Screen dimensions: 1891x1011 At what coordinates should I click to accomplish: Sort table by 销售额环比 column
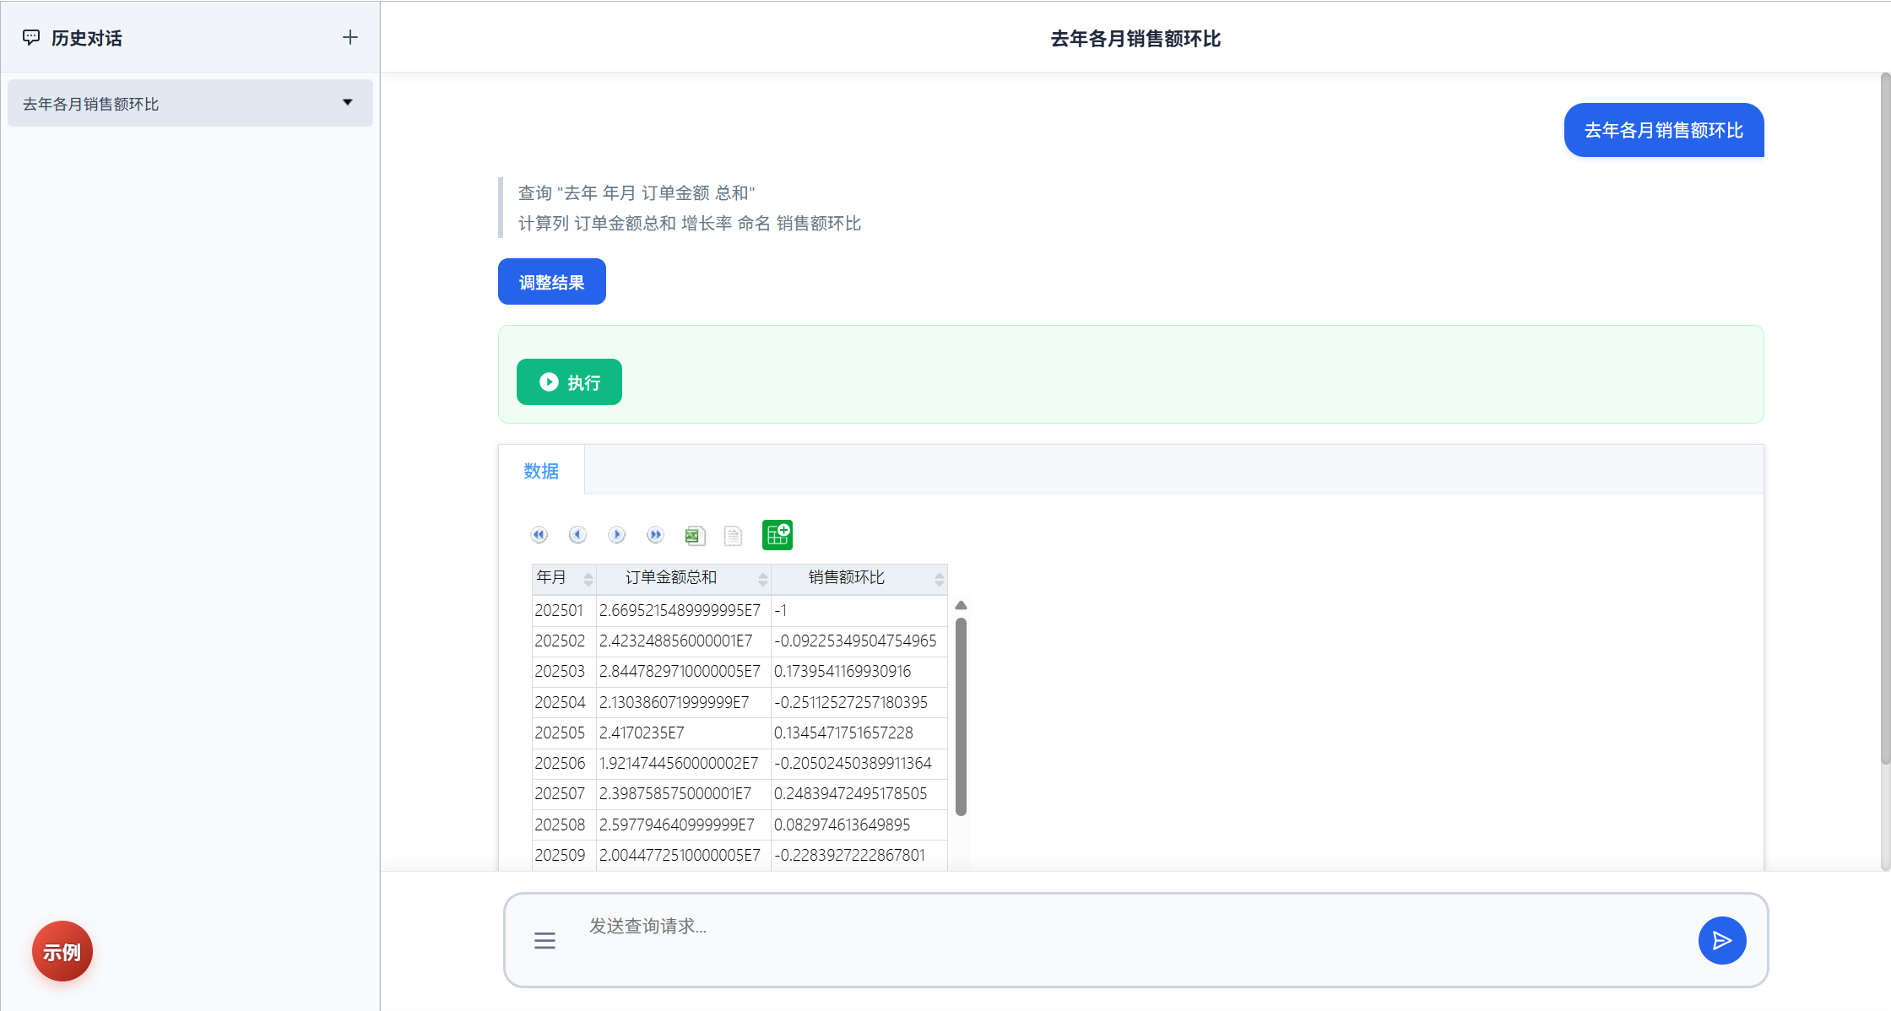pos(939,578)
